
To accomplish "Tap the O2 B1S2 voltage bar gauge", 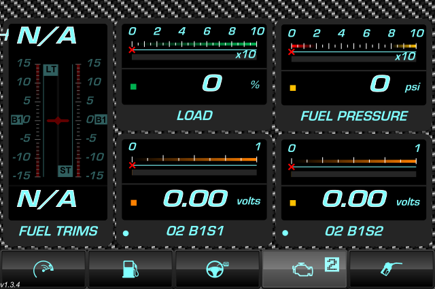I will pos(353,161).
